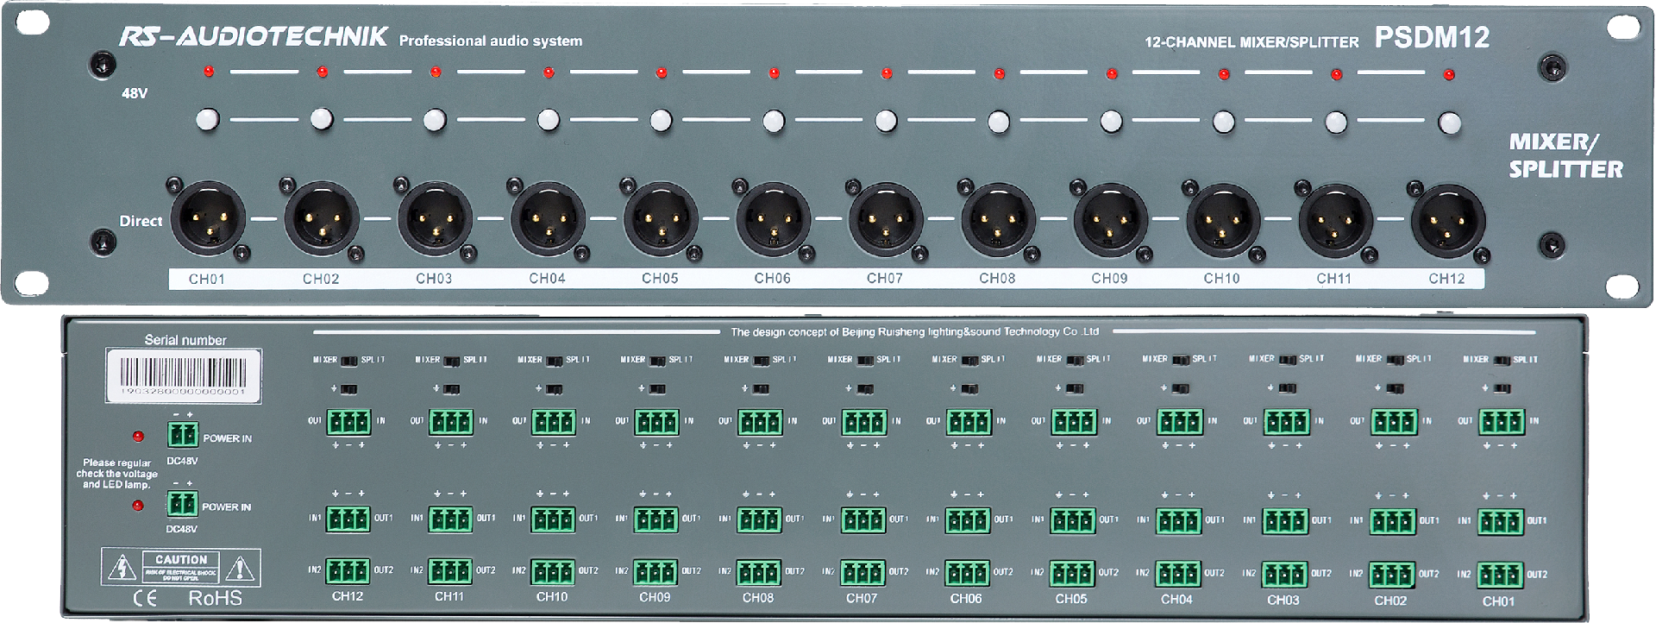Screen dimensions: 1656x623
Task: Toggle the 48V phantom button for CH01
Action: pyautogui.click(x=208, y=119)
